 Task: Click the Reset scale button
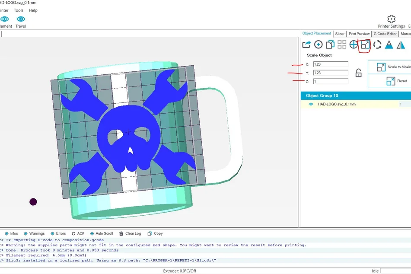[x=390, y=81]
